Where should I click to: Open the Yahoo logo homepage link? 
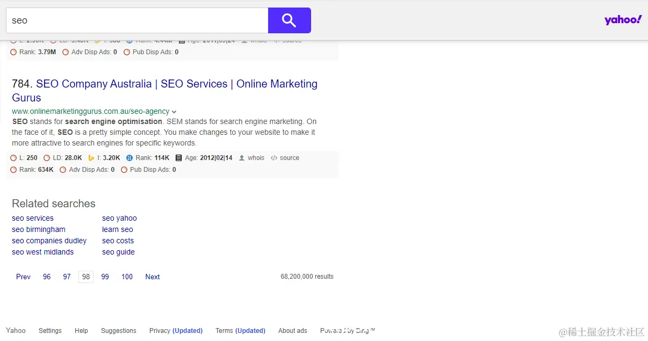(623, 20)
